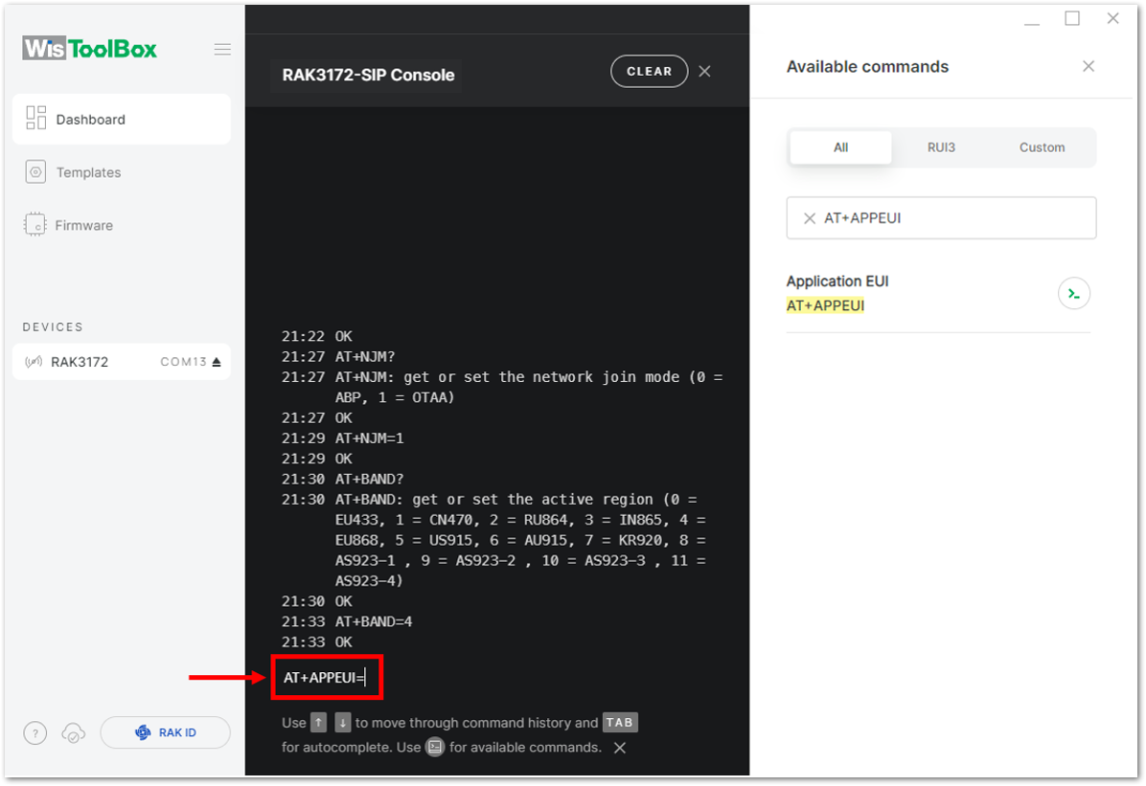Click the cloud sync status icon

point(73,732)
